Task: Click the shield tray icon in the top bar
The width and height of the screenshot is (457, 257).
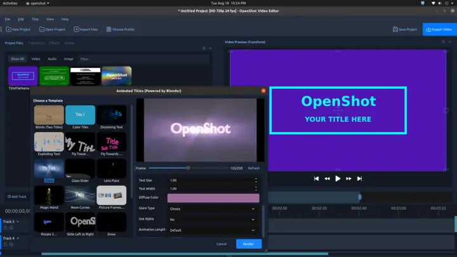Action: tap(423, 3)
